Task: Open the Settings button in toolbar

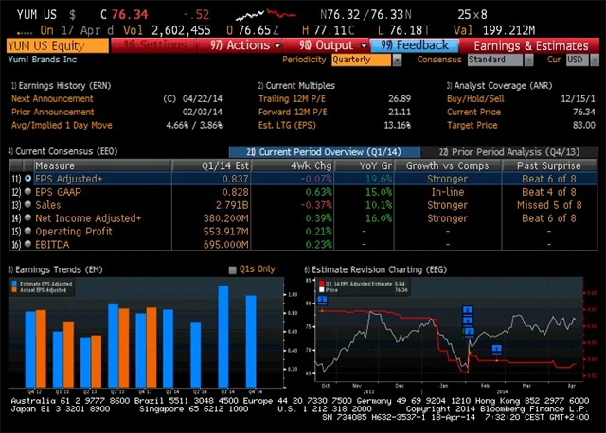Action: pyautogui.click(x=156, y=44)
